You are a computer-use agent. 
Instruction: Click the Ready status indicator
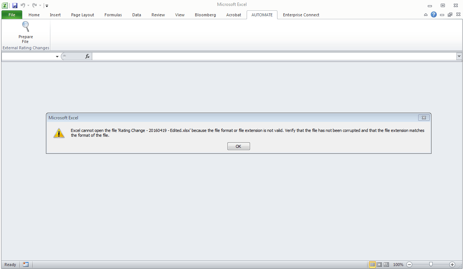click(10, 265)
